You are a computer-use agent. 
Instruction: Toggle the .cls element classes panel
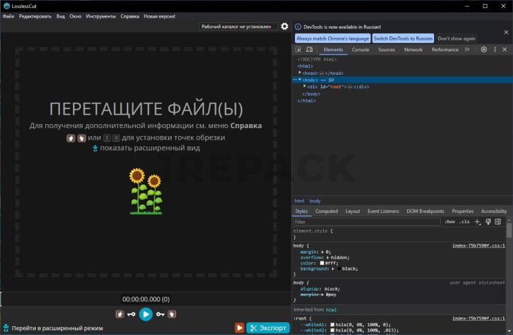[x=464, y=221]
